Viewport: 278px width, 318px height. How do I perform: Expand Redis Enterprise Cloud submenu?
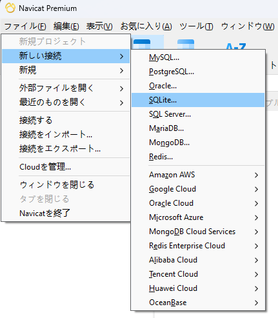coord(198,246)
